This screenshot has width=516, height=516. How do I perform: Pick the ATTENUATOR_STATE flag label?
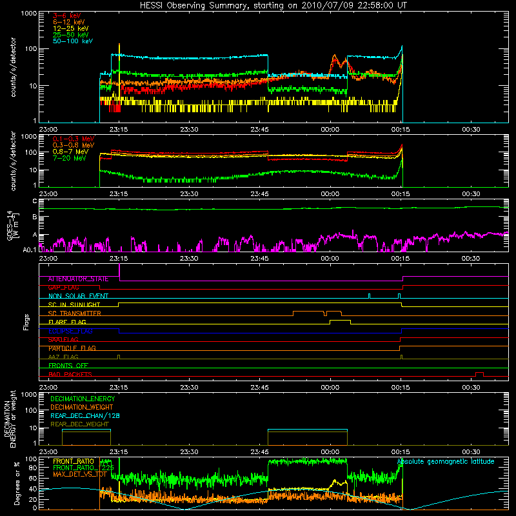(x=78, y=279)
